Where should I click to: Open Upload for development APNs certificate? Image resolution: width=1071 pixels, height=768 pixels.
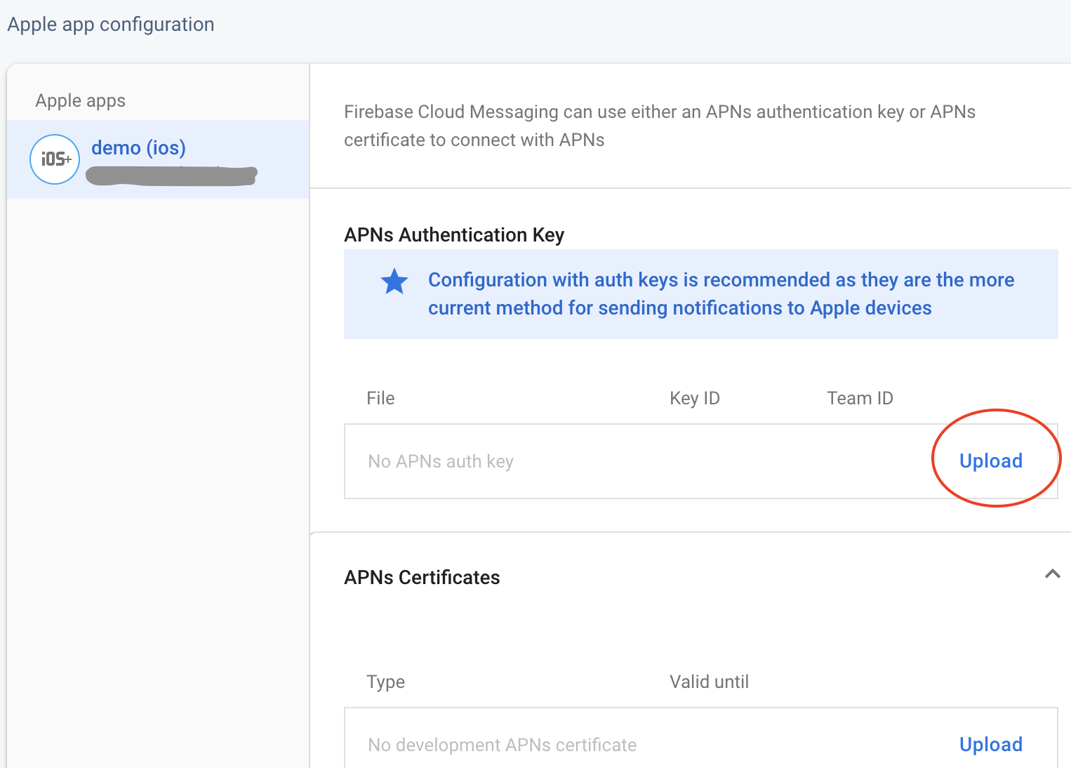[990, 744]
